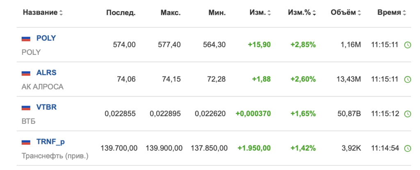Open the ALRS ticker link

click(x=46, y=73)
